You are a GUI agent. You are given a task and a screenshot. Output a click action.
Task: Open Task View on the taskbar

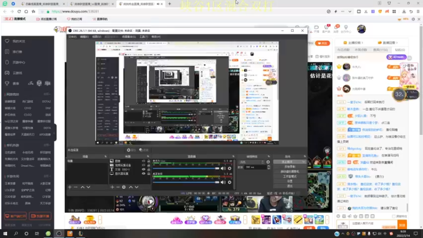(36, 233)
